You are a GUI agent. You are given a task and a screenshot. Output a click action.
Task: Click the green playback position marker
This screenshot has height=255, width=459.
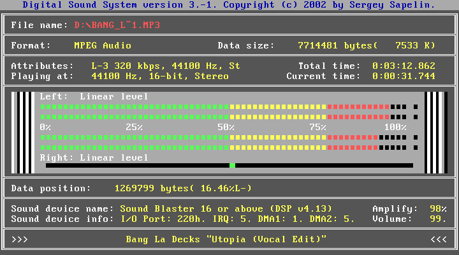click(x=232, y=165)
